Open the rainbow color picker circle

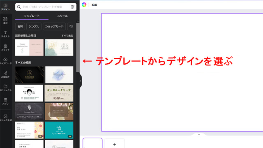84,5
